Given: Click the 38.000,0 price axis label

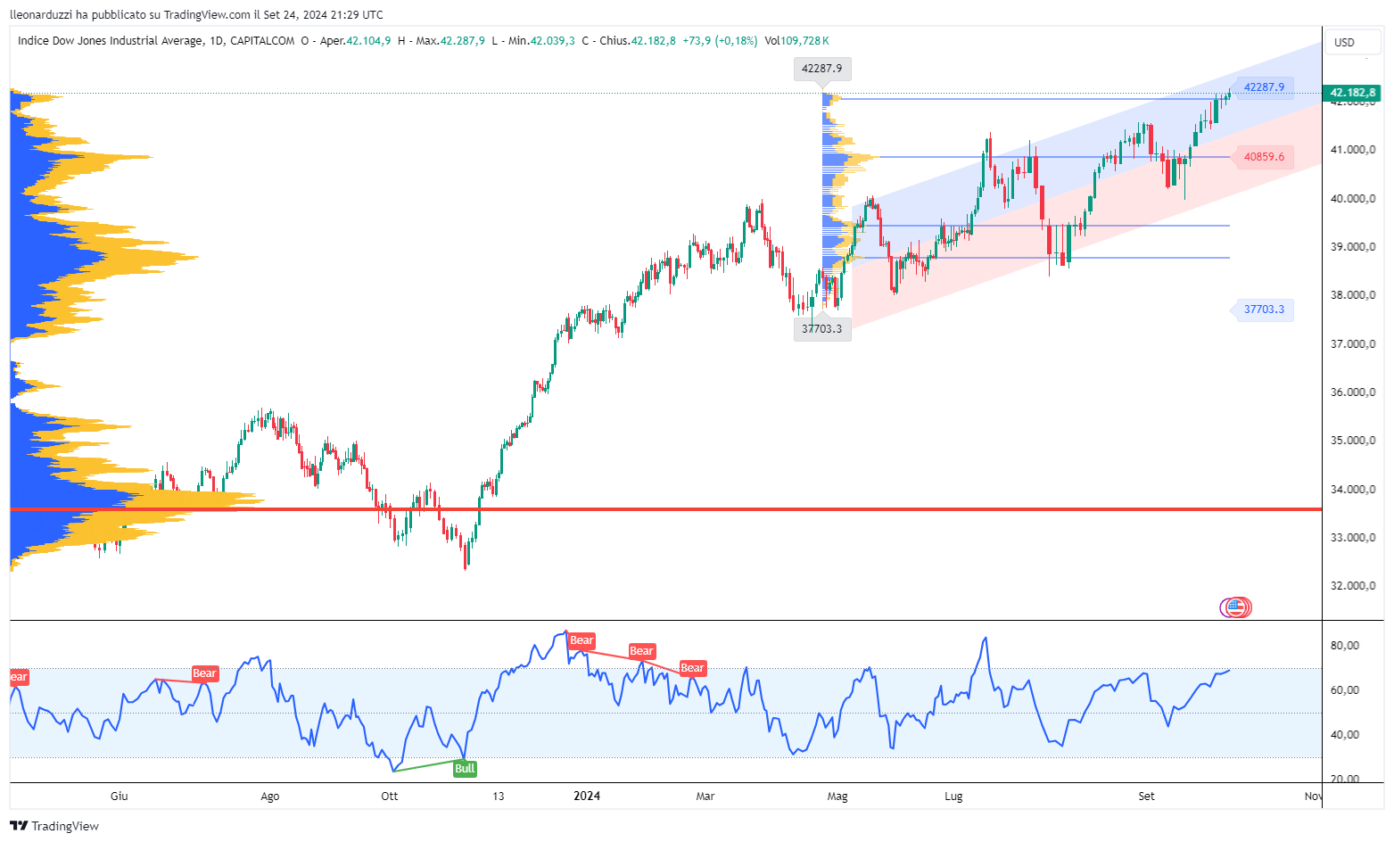Looking at the screenshot, I should coord(1353,295).
